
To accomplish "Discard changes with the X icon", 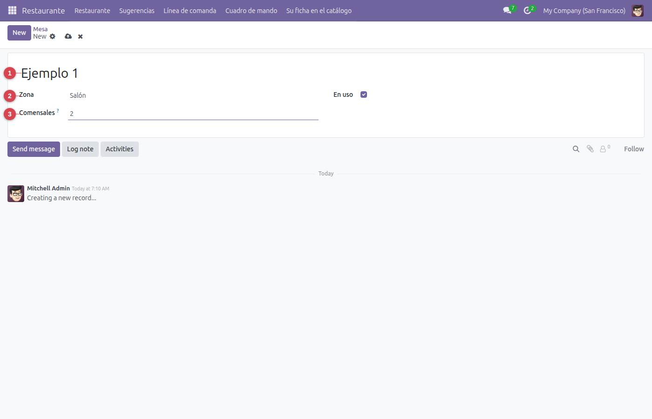I will [80, 36].
